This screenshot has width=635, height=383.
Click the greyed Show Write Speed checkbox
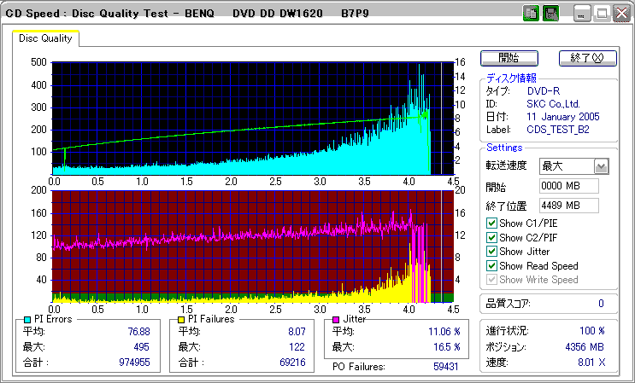(491, 280)
